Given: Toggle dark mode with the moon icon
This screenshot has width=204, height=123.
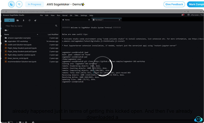Looking at the screenshot, I should (12, 4).
